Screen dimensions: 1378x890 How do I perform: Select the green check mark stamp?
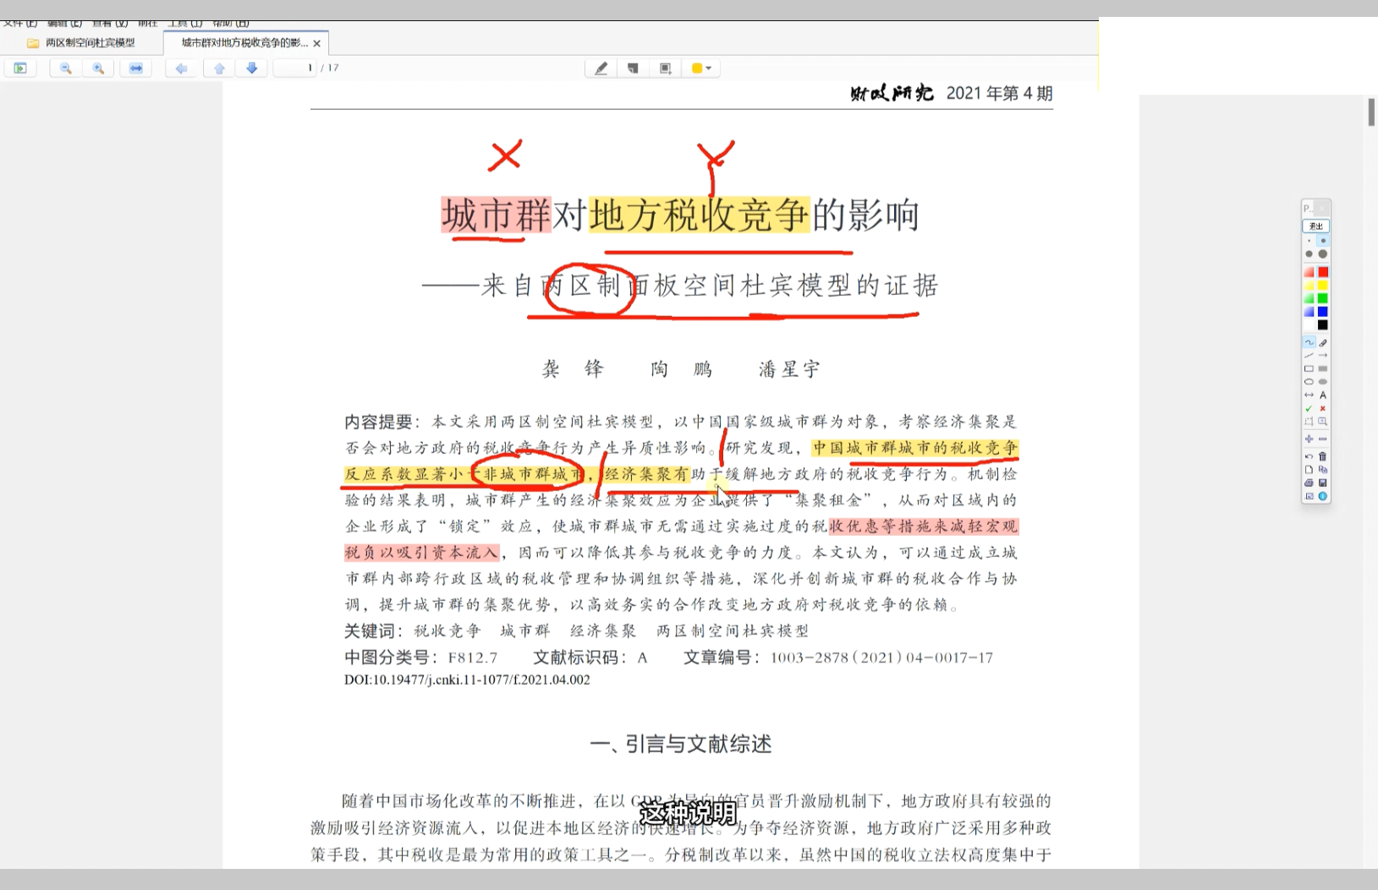(1309, 408)
